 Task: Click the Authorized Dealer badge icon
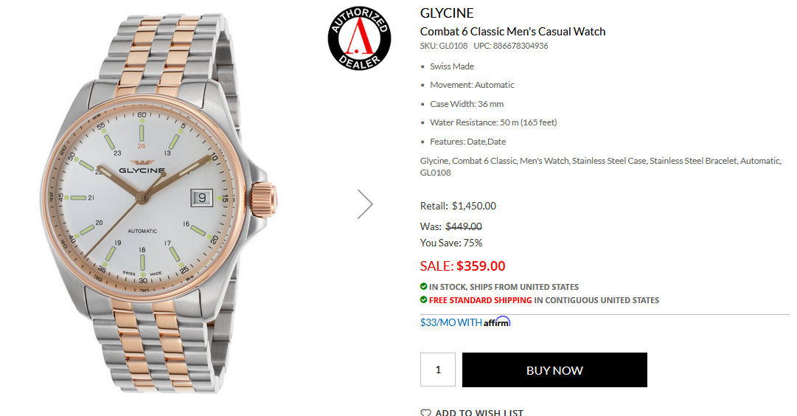359,38
